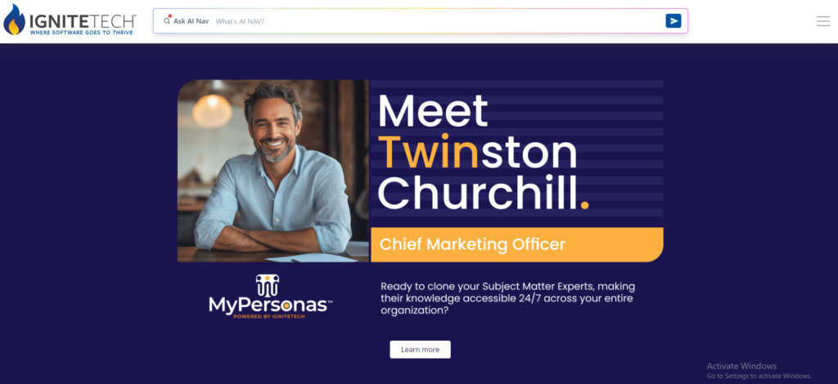Screen dimensions: 838x384
Task: Focus the 'What's AI NAV?' search field
Action: pos(439,21)
